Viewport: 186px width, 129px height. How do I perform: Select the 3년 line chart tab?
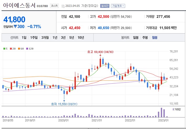[63, 37]
